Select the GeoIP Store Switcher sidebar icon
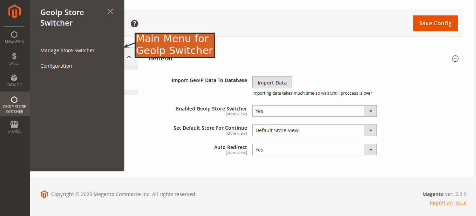Viewport: 476px width, 216px height. click(14, 103)
